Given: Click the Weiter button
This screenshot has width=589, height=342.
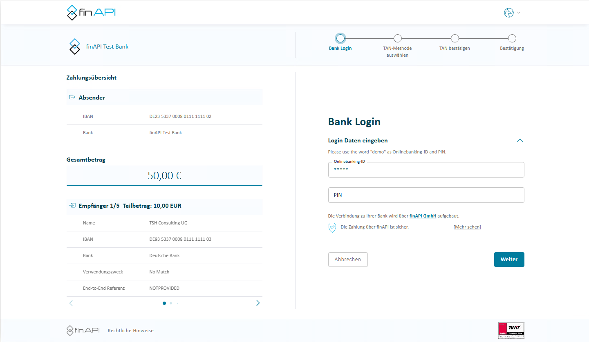Looking at the screenshot, I should click(x=509, y=260).
